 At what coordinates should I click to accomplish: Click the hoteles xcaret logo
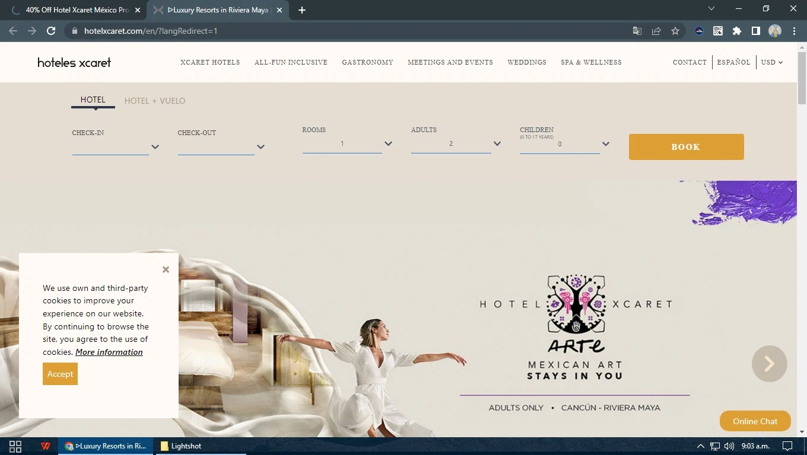[74, 62]
